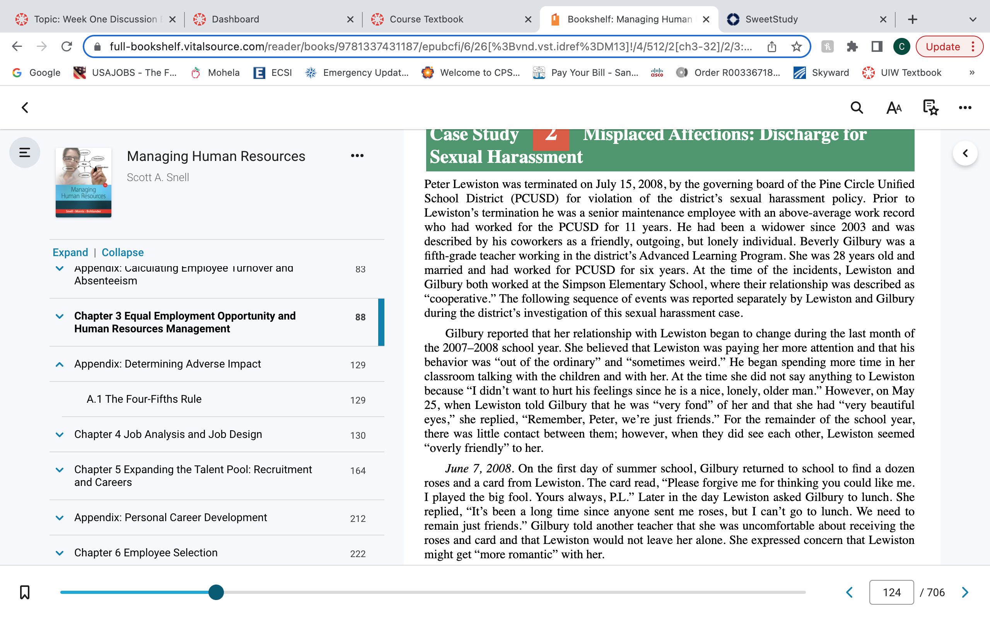Open Chapter 6 Employee Selection entry
The height and width of the screenshot is (619, 990).
click(x=146, y=553)
